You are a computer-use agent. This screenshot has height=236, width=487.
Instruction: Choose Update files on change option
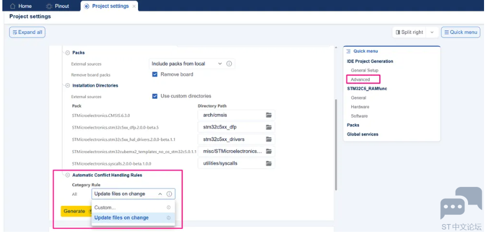133,218
